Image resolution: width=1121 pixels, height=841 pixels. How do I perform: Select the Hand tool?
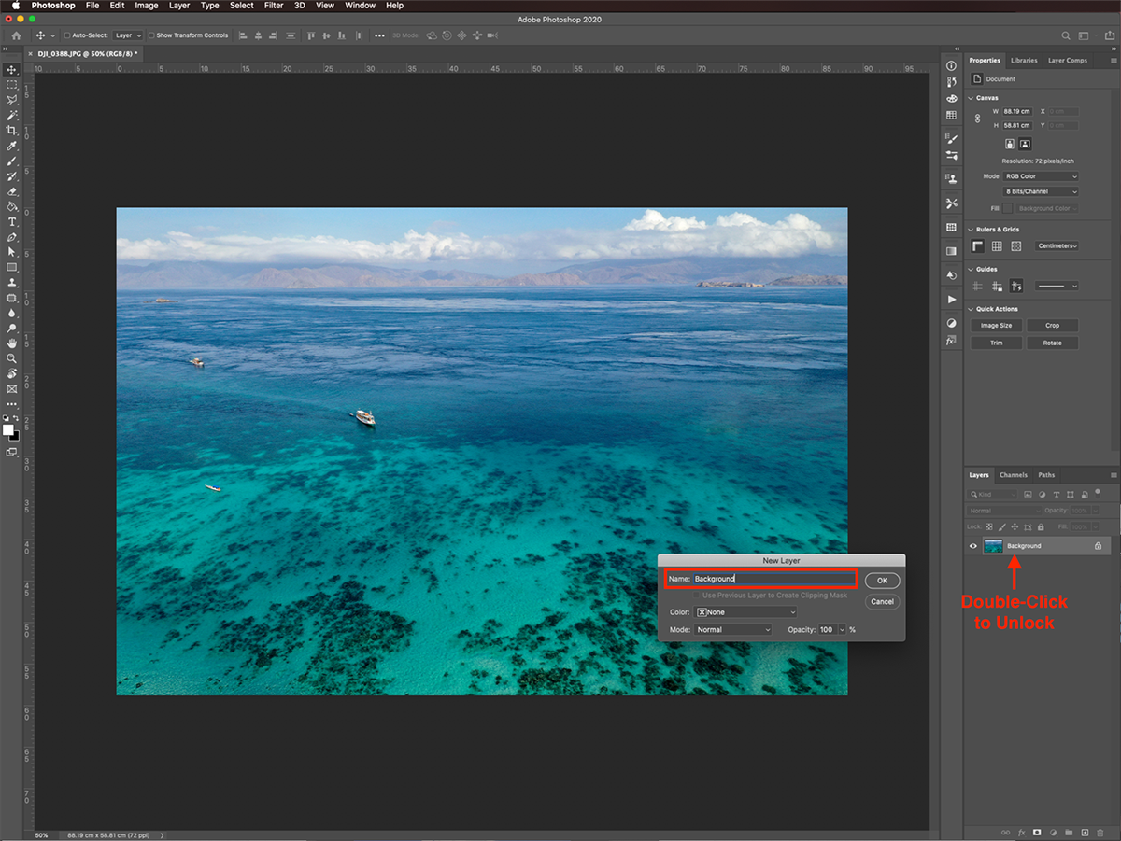click(x=12, y=343)
